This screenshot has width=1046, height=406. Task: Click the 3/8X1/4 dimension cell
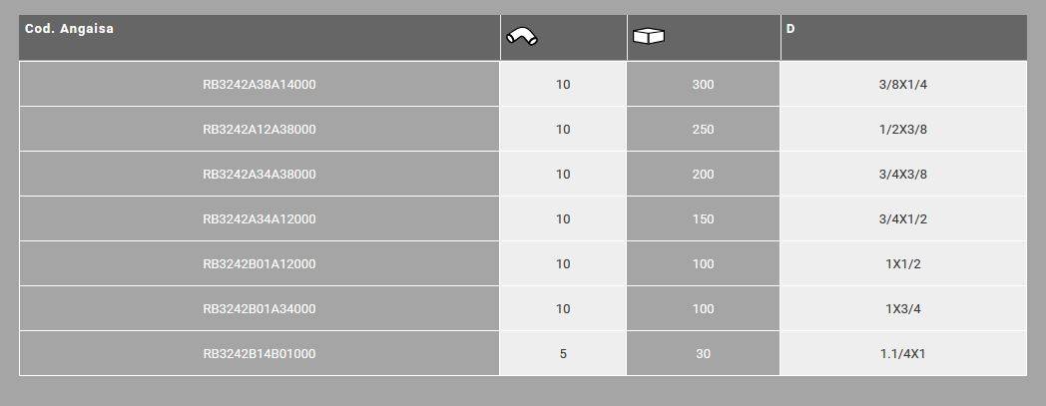coord(902,85)
